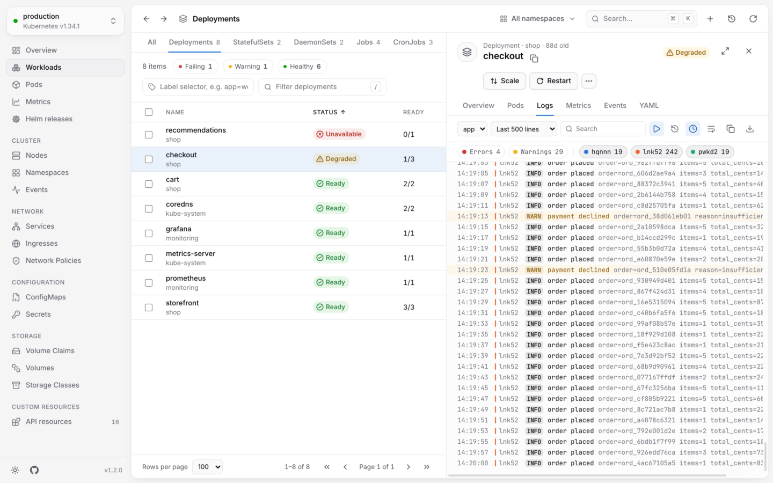
Task: Filter deployments by Failing
Action: point(195,67)
